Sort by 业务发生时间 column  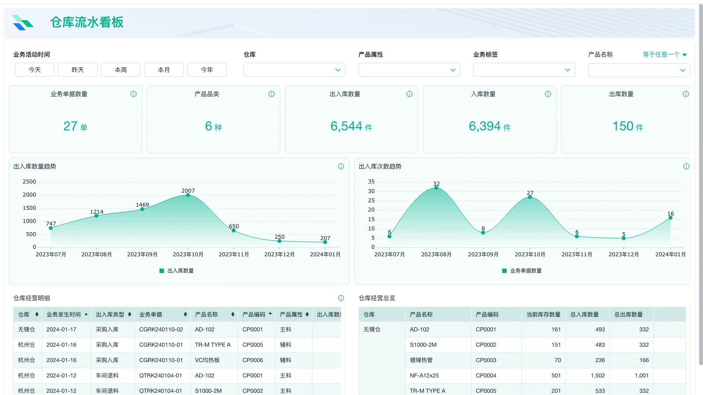tap(86, 314)
